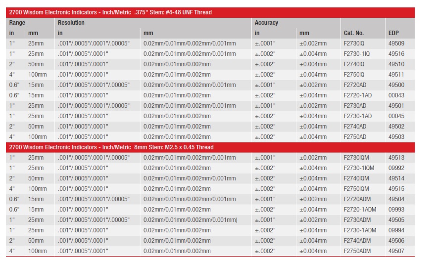Click catalog number F2740AD
This screenshot has width=436, height=260.
point(355,127)
